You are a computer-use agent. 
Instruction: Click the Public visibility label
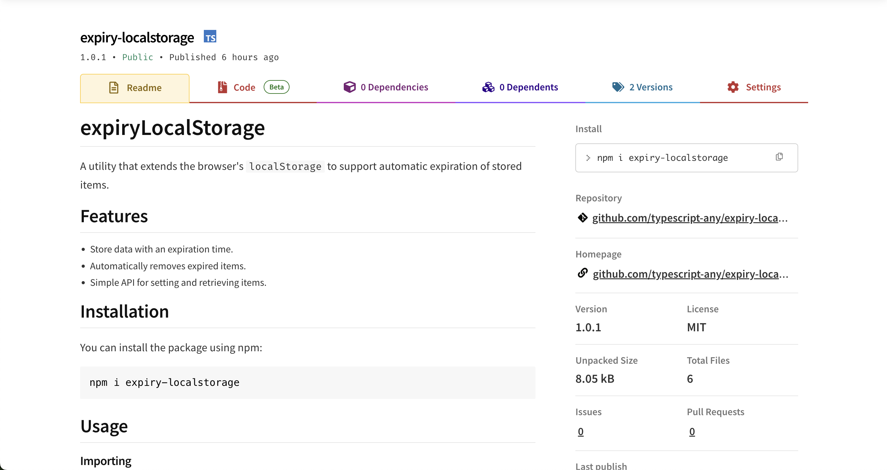(x=138, y=57)
